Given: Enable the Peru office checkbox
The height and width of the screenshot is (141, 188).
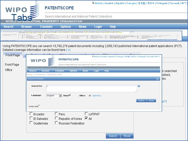Looking at the screenshot, I should tap(56, 114).
